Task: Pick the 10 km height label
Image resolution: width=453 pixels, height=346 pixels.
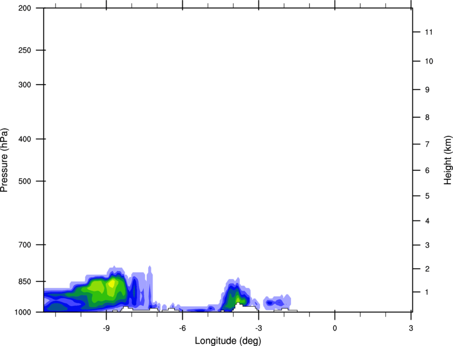Action: (x=428, y=61)
